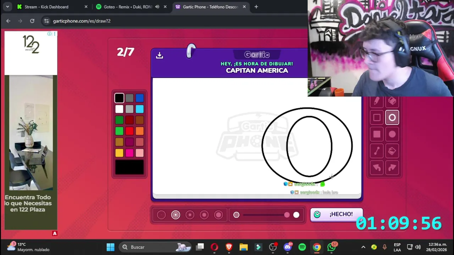Pick the blue color swatch
Viewport: 454px width, 255px height.
coord(140,98)
